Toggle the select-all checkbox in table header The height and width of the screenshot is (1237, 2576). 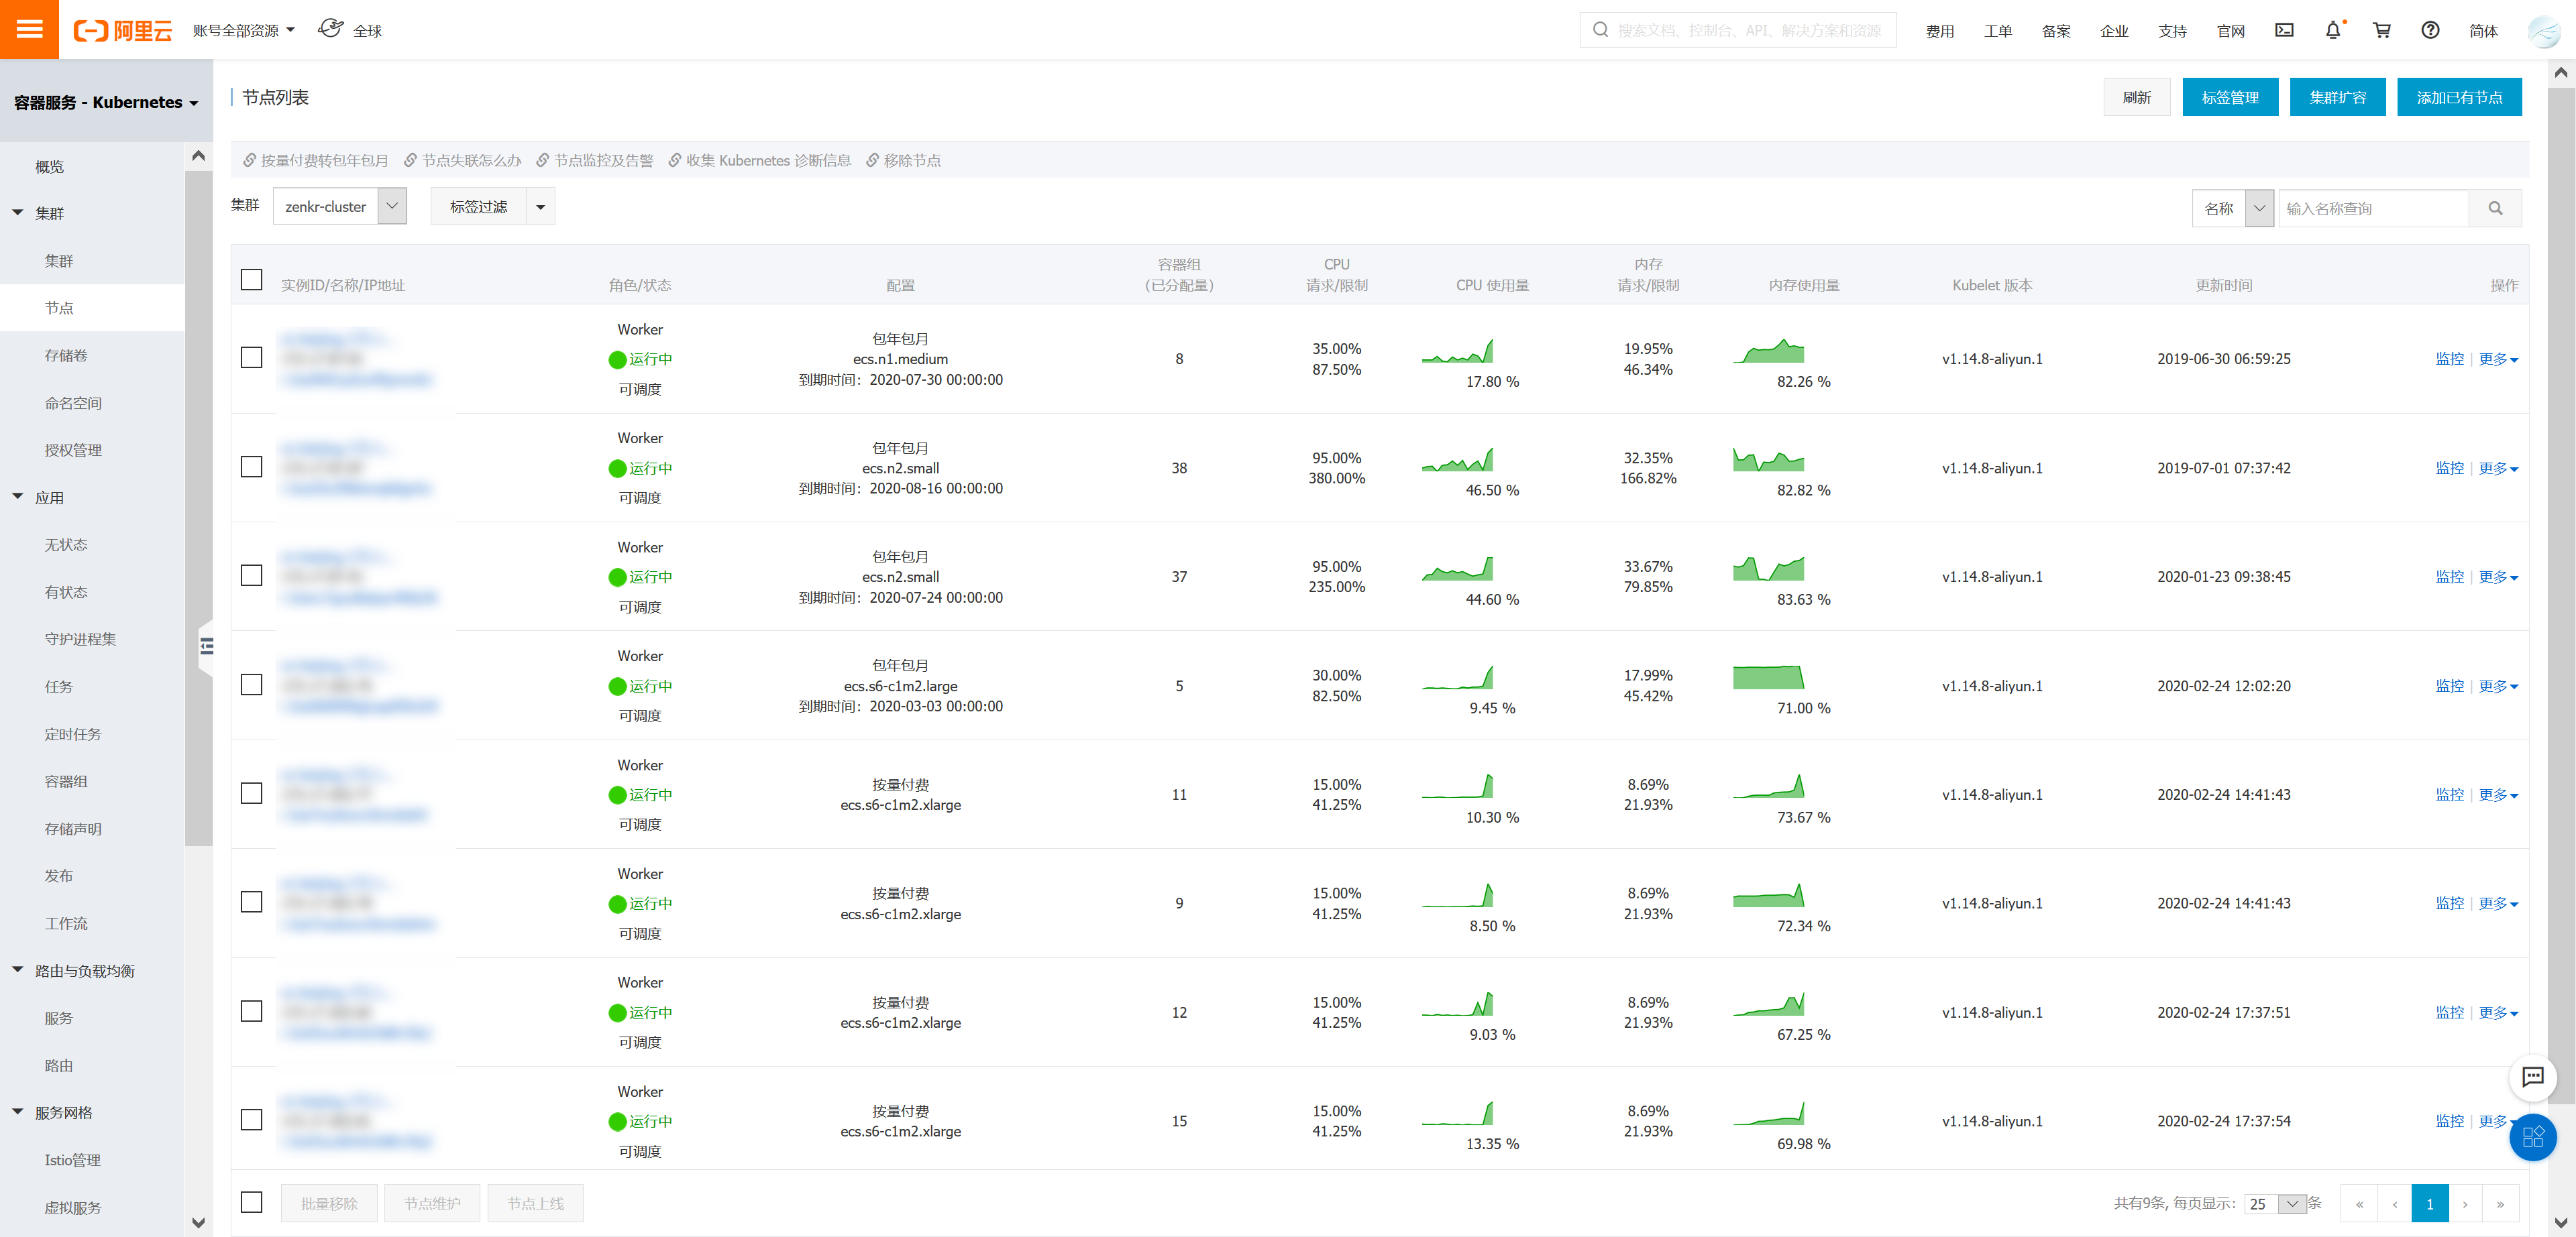(252, 280)
